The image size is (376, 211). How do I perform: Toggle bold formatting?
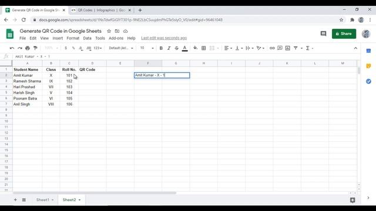point(161,48)
